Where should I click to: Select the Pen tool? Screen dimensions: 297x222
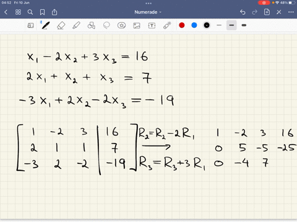45,25
